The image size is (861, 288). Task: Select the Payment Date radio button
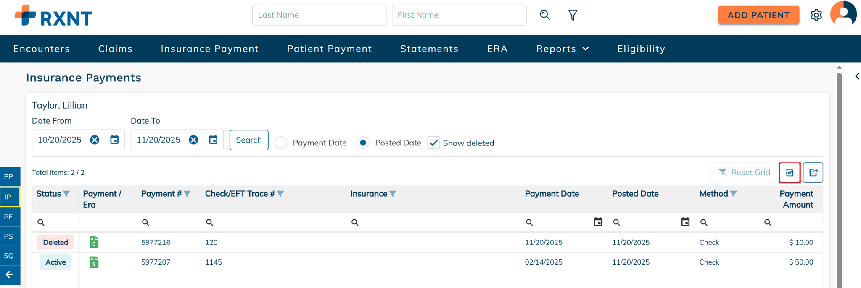click(x=281, y=143)
